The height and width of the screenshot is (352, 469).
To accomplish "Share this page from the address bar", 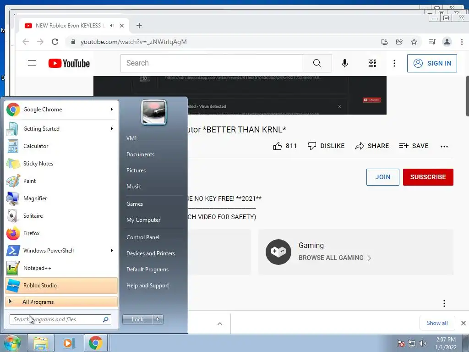I will click(399, 42).
